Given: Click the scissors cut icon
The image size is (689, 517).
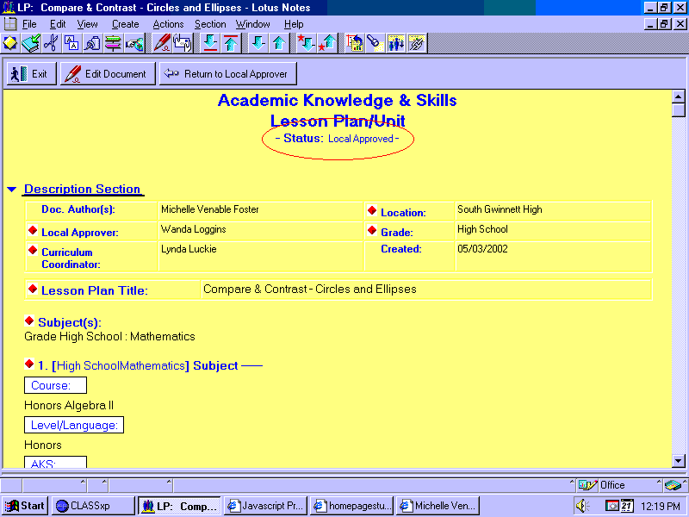Looking at the screenshot, I should pyautogui.click(x=51, y=43).
